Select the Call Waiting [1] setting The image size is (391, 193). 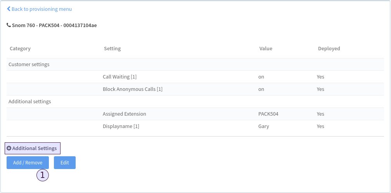pyautogui.click(x=119, y=77)
